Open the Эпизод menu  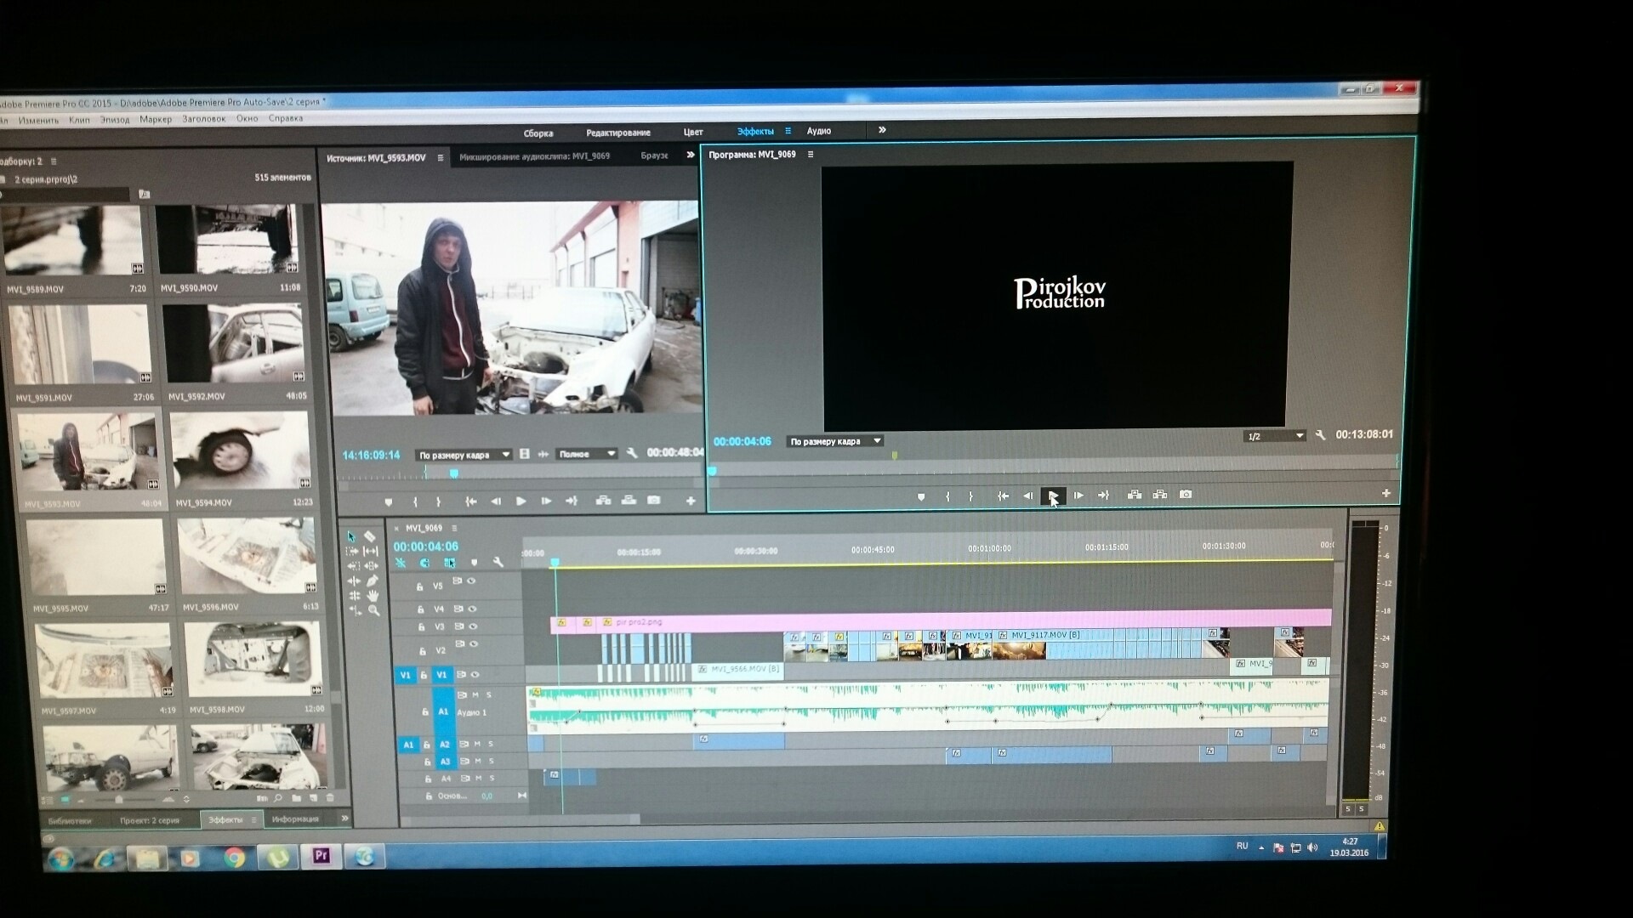(x=115, y=120)
